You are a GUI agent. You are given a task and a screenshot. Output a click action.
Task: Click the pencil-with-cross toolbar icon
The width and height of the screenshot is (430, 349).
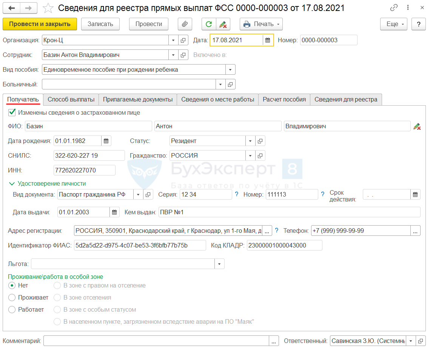click(x=223, y=24)
